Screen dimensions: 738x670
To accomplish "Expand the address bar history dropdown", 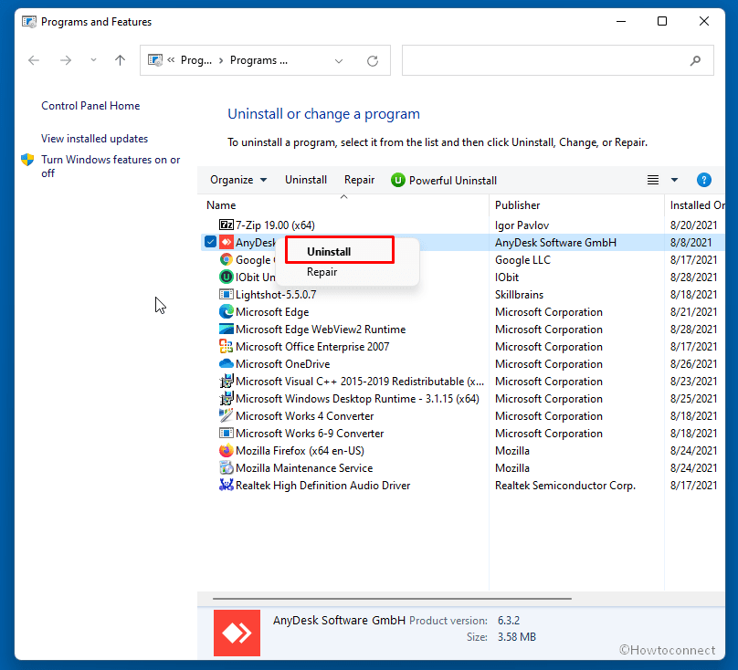I will coord(339,60).
